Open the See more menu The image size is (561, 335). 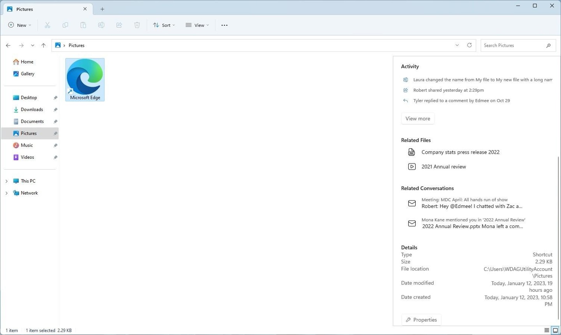click(x=224, y=25)
